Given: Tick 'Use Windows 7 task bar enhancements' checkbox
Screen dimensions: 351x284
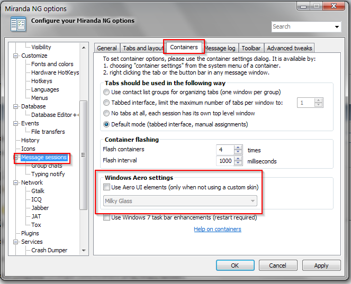Looking at the screenshot, I should click(x=106, y=217).
